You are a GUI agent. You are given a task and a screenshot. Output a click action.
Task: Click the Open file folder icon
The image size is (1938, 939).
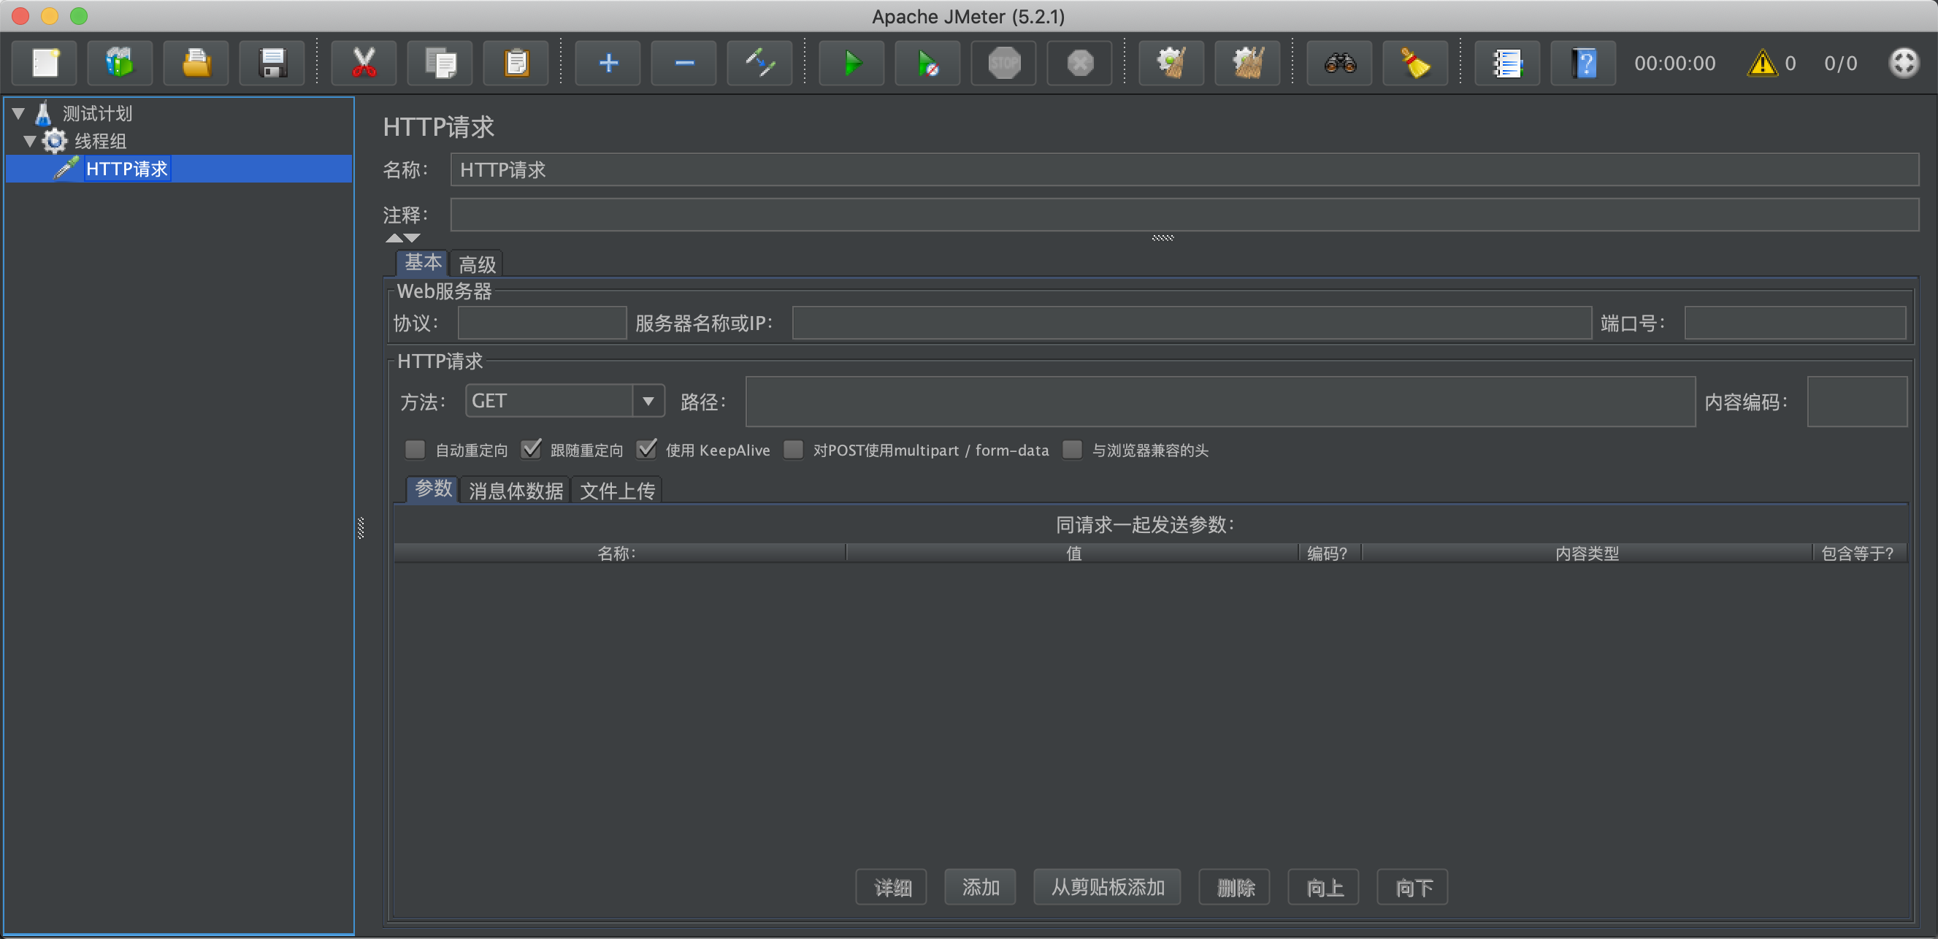tap(196, 64)
